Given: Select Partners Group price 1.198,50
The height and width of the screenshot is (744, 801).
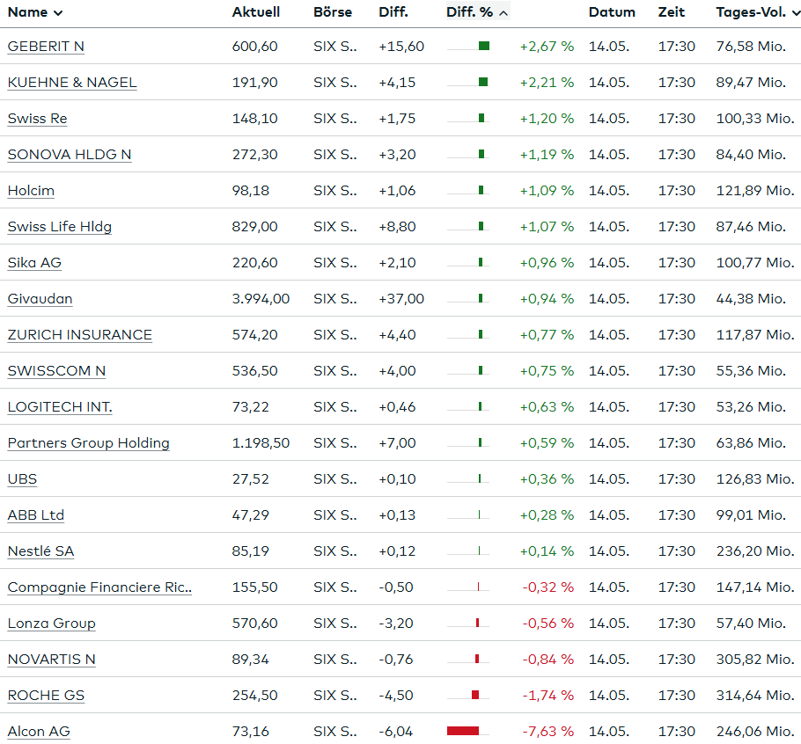Looking at the screenshot, I should tap(261, 443).
